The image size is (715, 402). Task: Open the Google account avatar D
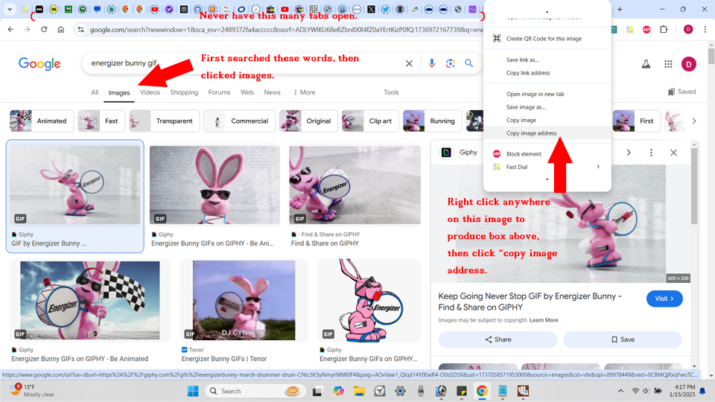click(x=688, y=64)
